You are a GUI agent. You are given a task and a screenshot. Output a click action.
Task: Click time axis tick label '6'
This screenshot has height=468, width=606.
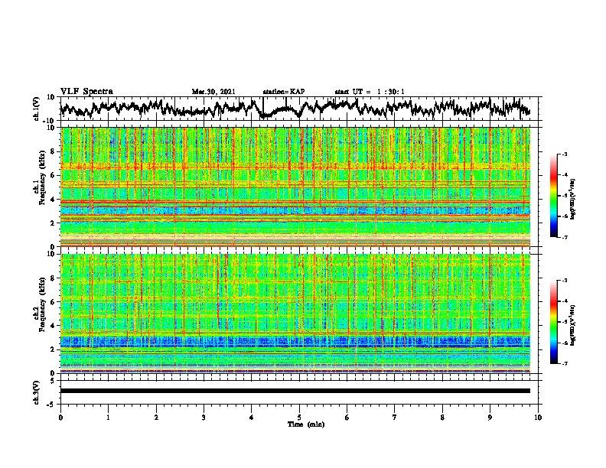347,418
